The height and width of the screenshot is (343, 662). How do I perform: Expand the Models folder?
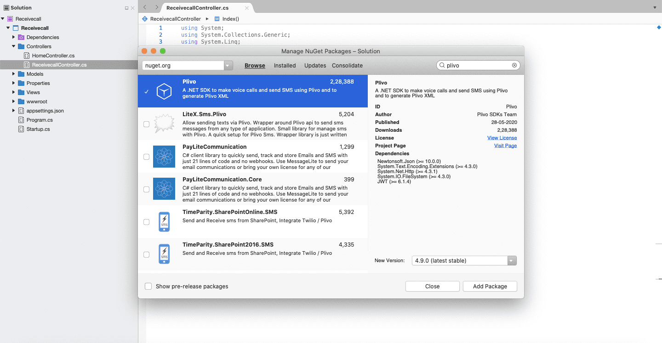pyautogui.click(x=13, y=74)
